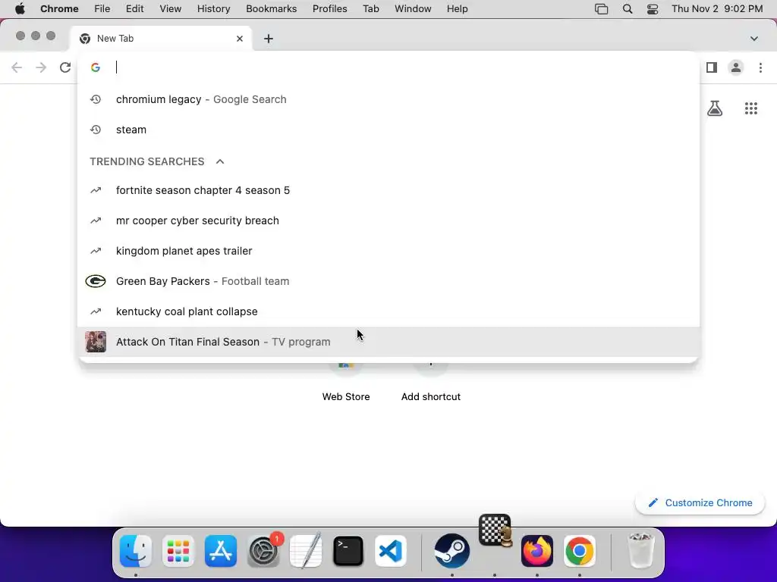Select Green Bay Packers suggestion

coord(388,281)
